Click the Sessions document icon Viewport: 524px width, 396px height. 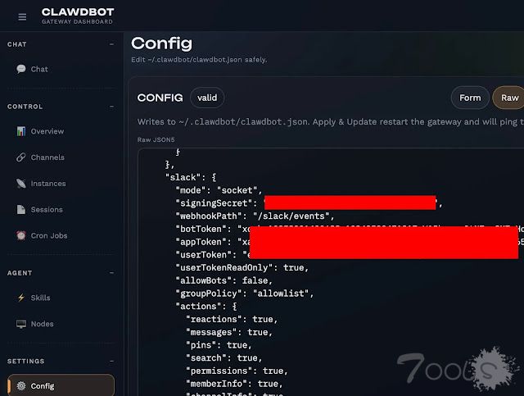(21, 210)
